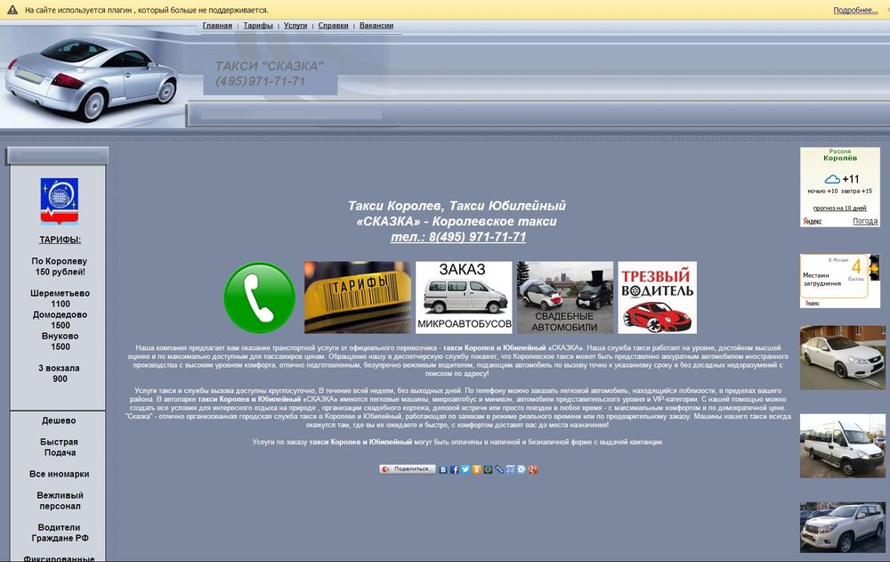Click the Домодедово 1500 tariff text
This screenshot has height=562, width=890.
[61, 320]
